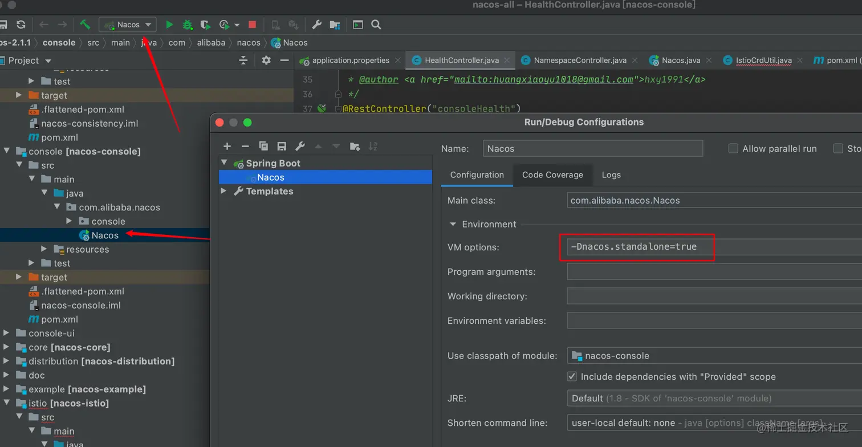
Task: Click the Profiler run icon
Action: click(x=224, y=25)
